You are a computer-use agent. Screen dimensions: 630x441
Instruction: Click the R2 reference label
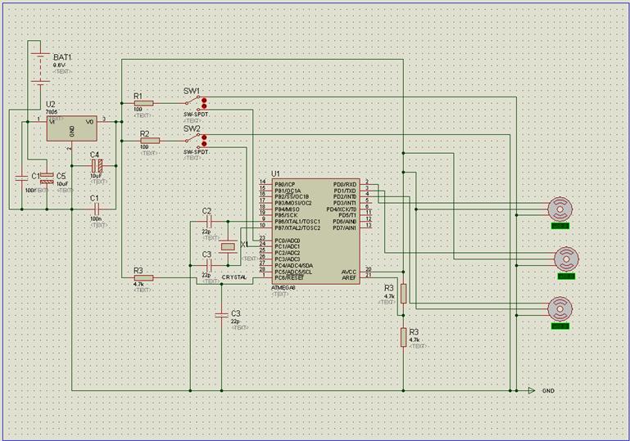coord(145,133)
